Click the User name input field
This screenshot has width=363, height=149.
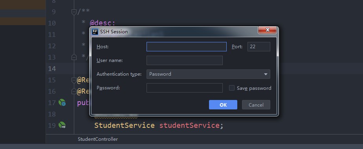coord(185,60)
